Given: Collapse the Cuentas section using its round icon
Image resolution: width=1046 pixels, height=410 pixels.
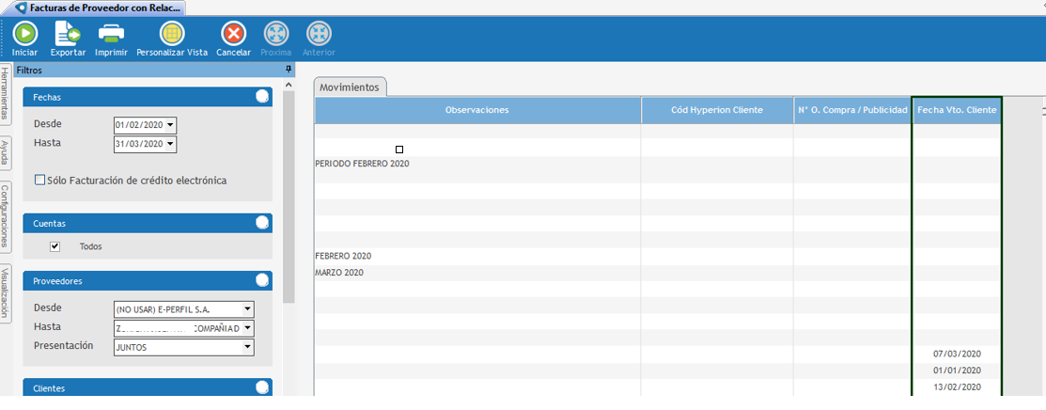Looking at the screenshot, I should pyautogui.click(x=262, y=223).
